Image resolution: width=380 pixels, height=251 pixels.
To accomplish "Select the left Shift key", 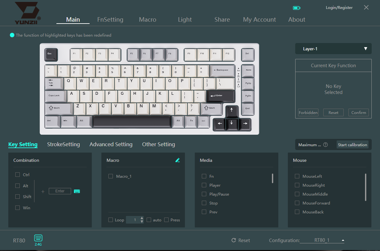I will pyautogui.click(x=59, y=109).
